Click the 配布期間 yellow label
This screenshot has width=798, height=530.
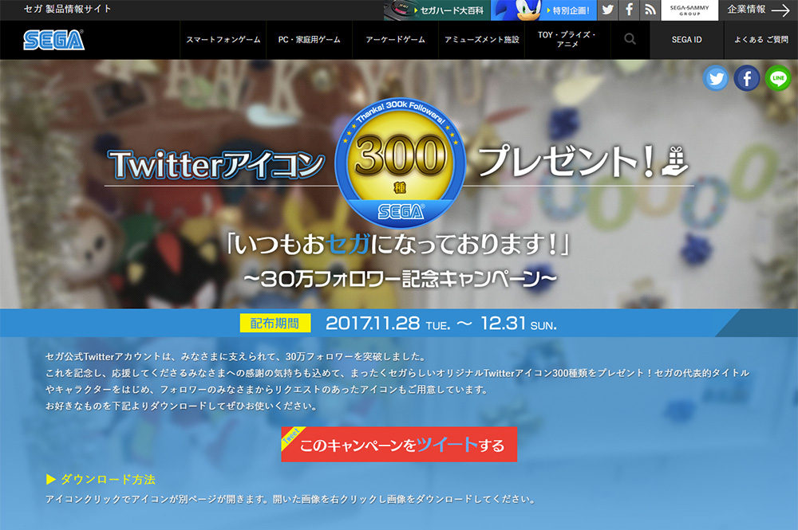(x=275, y=324)
